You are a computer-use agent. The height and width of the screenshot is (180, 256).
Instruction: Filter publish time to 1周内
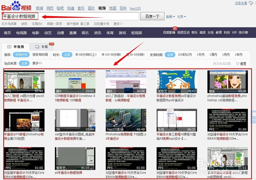coord(213,55)
